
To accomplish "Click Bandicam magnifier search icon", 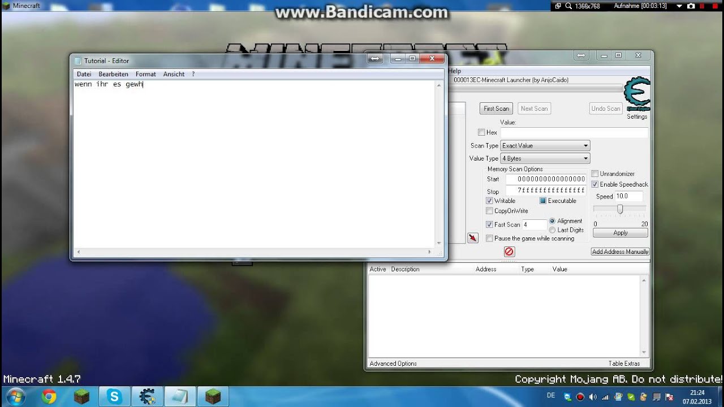I will [568, 6].
